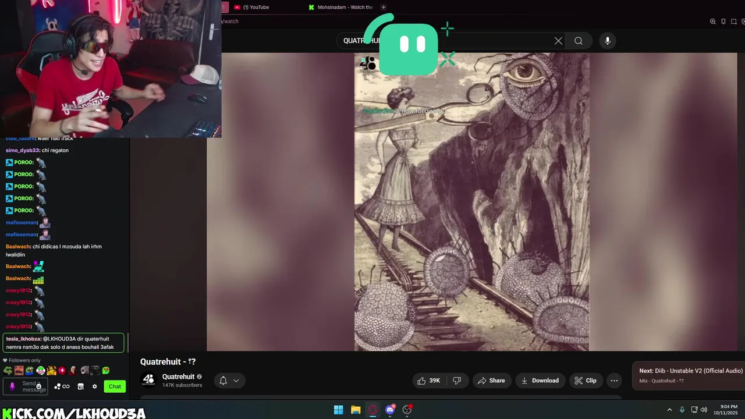Open the emoji picker in message box
745x419 pixels.
tap(39, 386)
